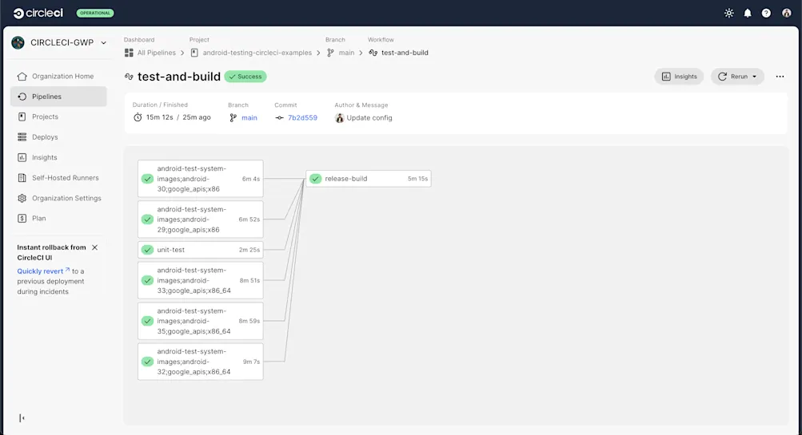Viewport: 802px width, 435px height.
Task: Open Projects in the sidebar
Action: [58, 117]
